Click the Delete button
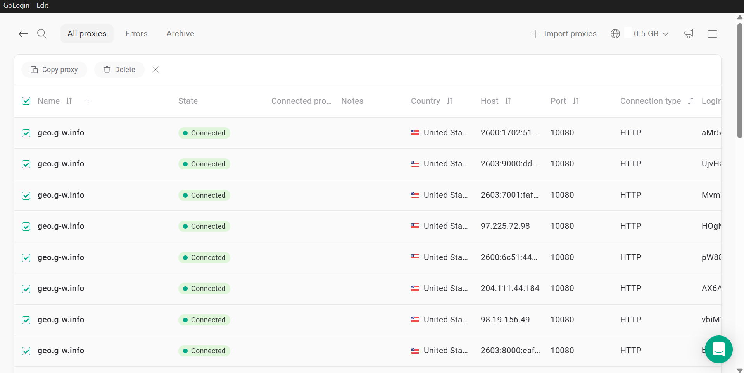This screenshot has height=373, width=744. (119, 70)
